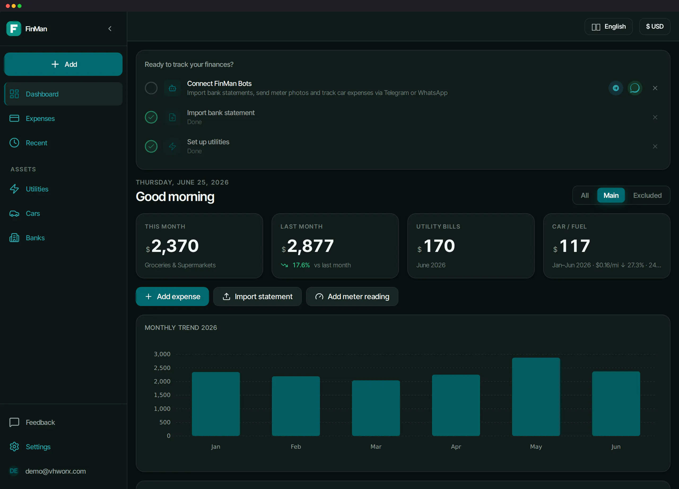Select the All filter tab

[585, 195]
